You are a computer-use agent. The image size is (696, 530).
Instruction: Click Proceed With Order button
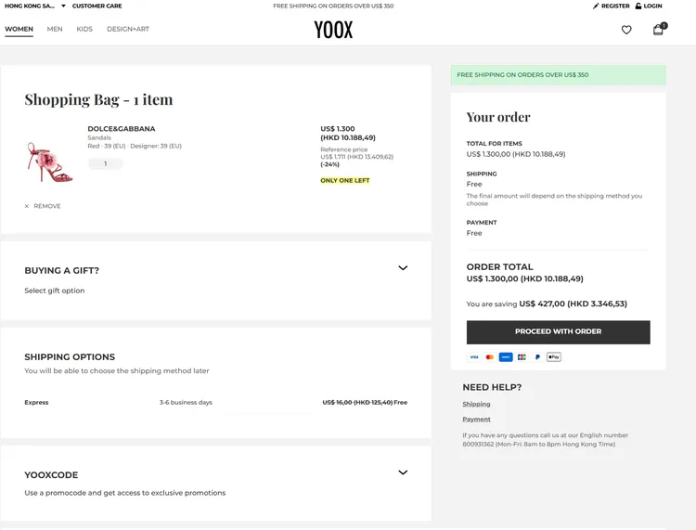(x=558, y=332)
